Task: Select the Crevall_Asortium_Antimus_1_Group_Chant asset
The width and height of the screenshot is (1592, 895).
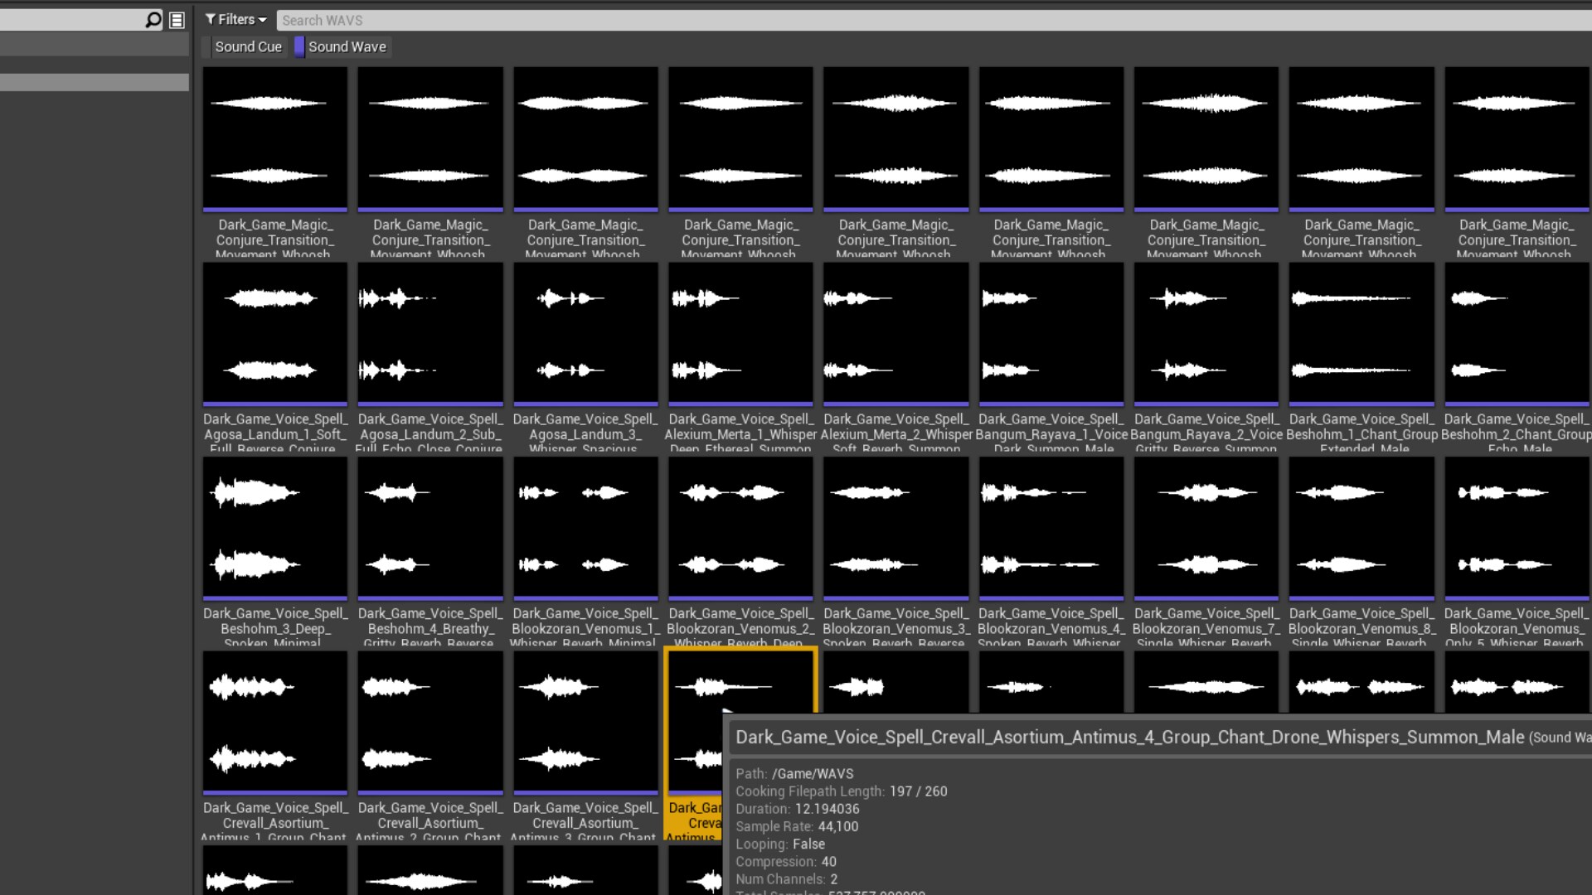Action: (274, 720)
